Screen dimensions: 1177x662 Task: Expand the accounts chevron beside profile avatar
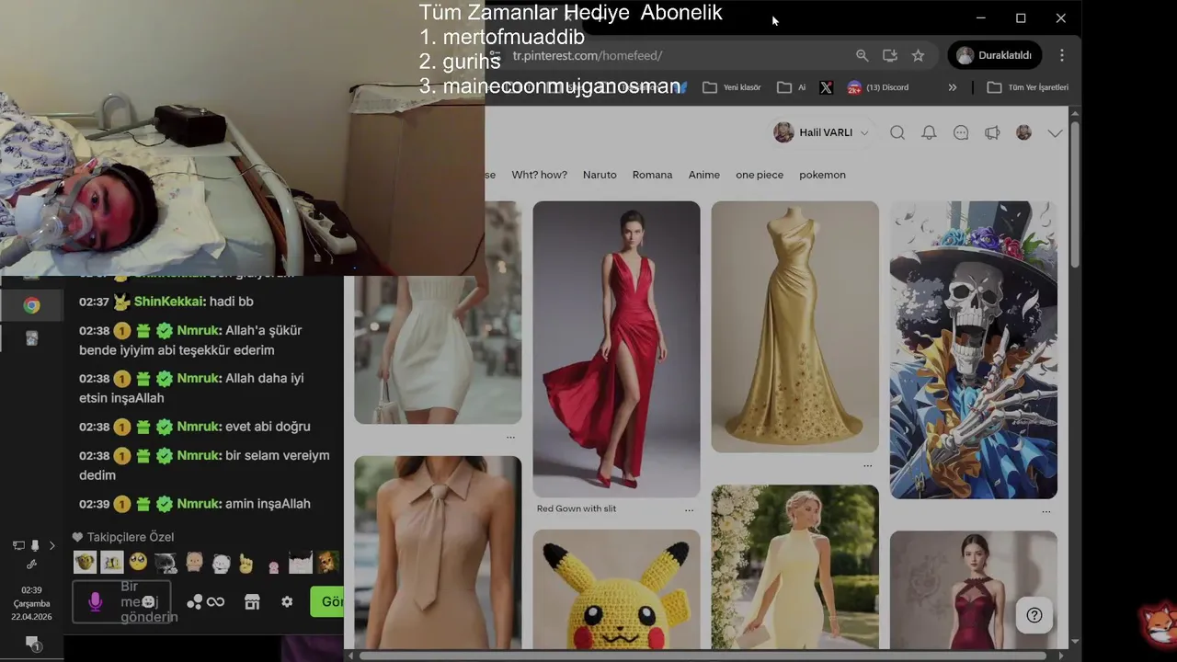(1055, 133)
